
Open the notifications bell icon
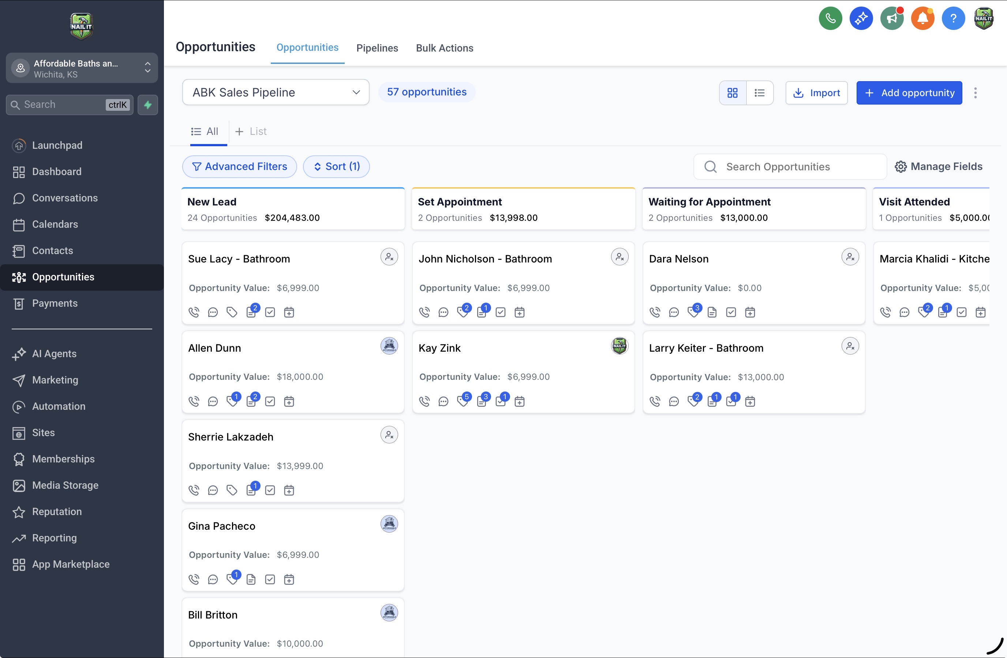click(x=922, y=19)
